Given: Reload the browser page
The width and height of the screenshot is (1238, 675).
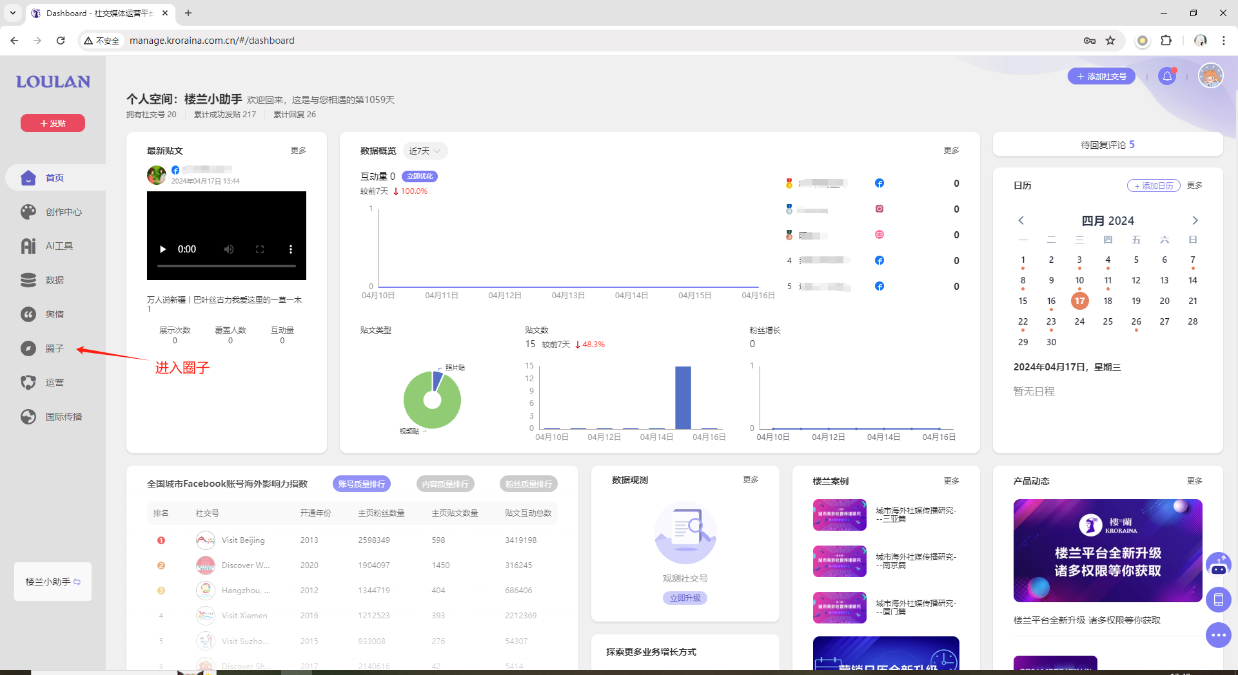Looking at the screenshot, I should 61,41.
